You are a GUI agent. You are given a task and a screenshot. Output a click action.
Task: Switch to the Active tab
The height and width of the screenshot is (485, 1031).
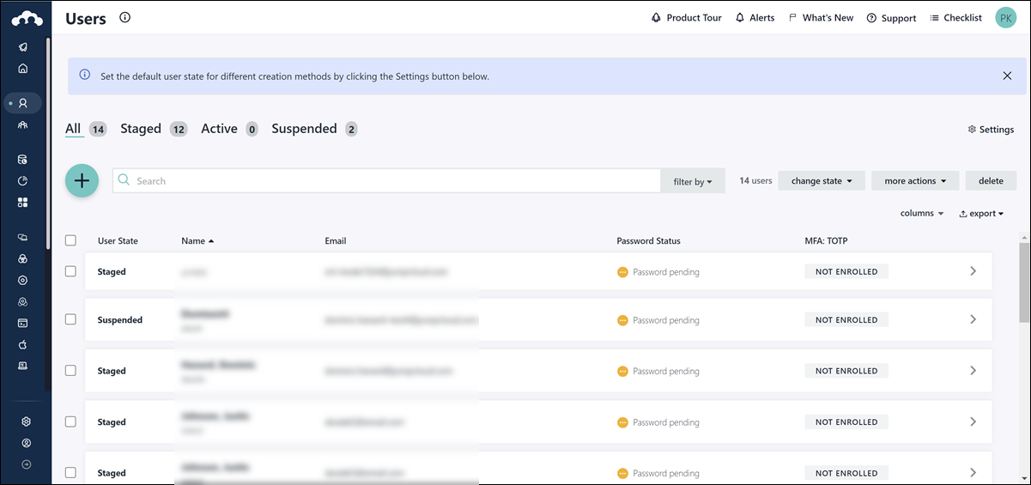(230, 129)
